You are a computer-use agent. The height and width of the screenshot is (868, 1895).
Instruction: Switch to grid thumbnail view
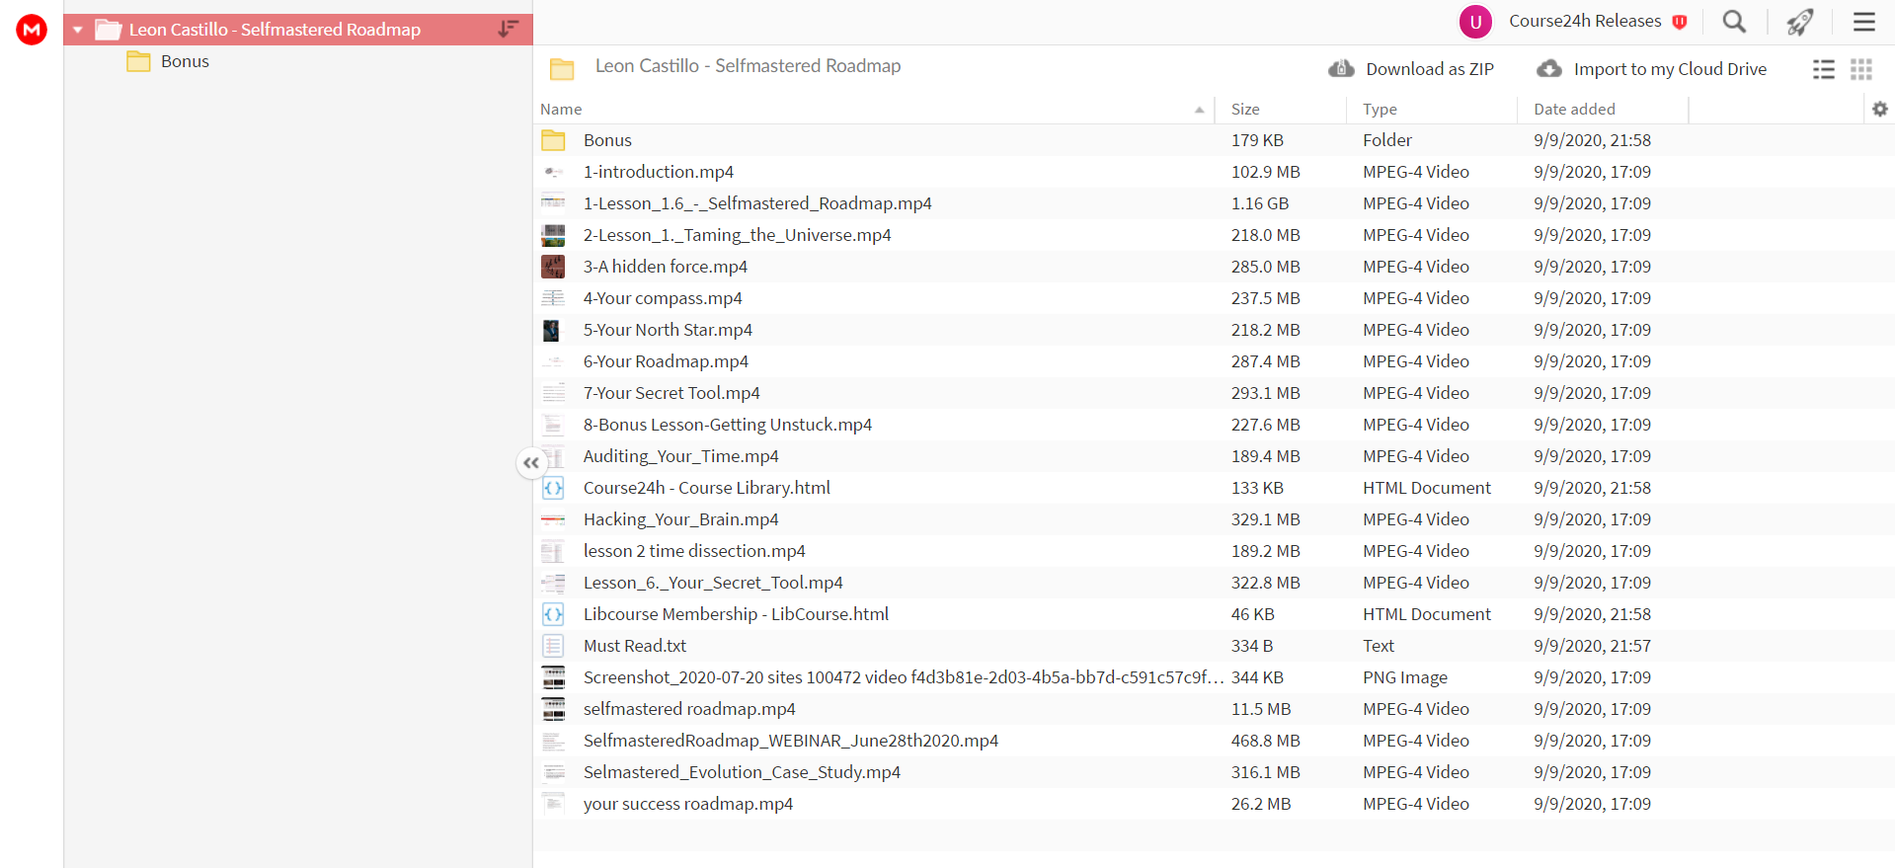[x=1861, y=69]
